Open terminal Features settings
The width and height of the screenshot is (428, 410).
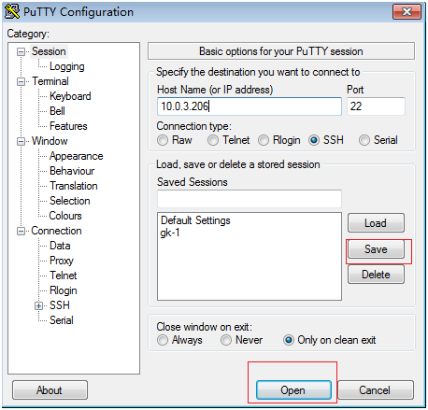[68, 126]
